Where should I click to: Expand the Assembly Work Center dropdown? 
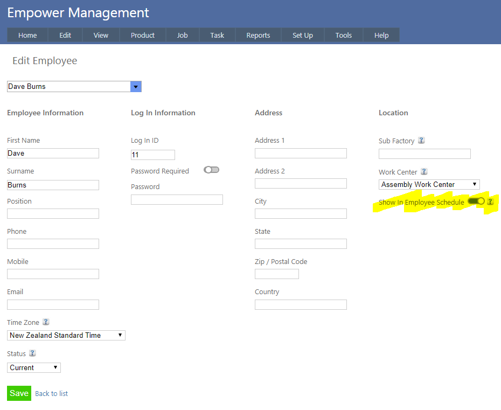click(x=429, y=184)
